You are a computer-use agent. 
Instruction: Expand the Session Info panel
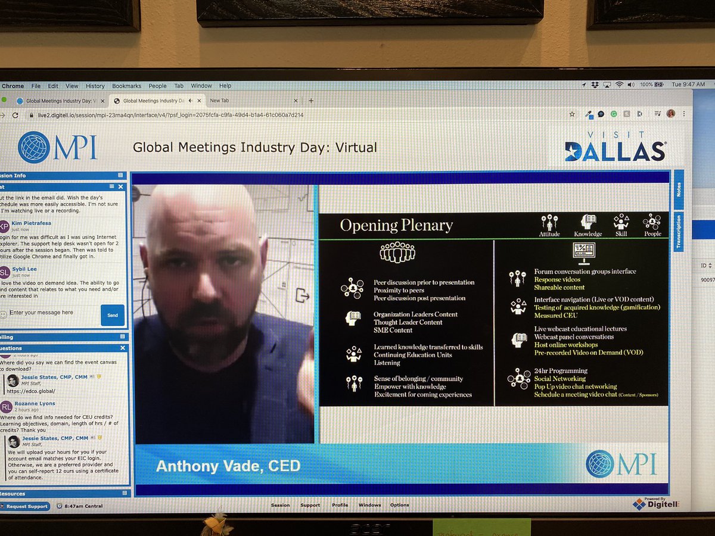tap(120, 175)
